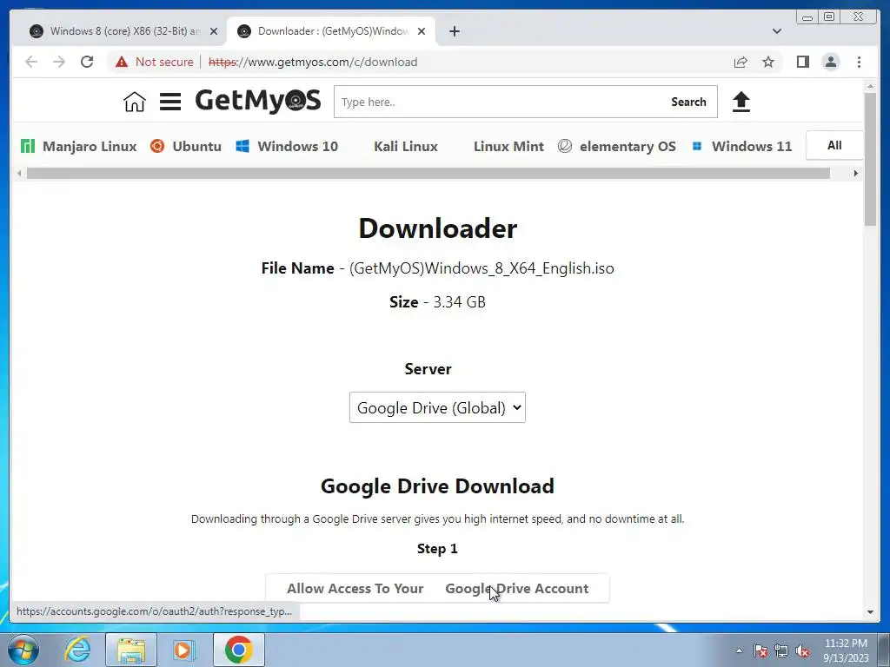Open network tray icon
The height and width of the screenshot is (667, 890).
click(781, 650)
